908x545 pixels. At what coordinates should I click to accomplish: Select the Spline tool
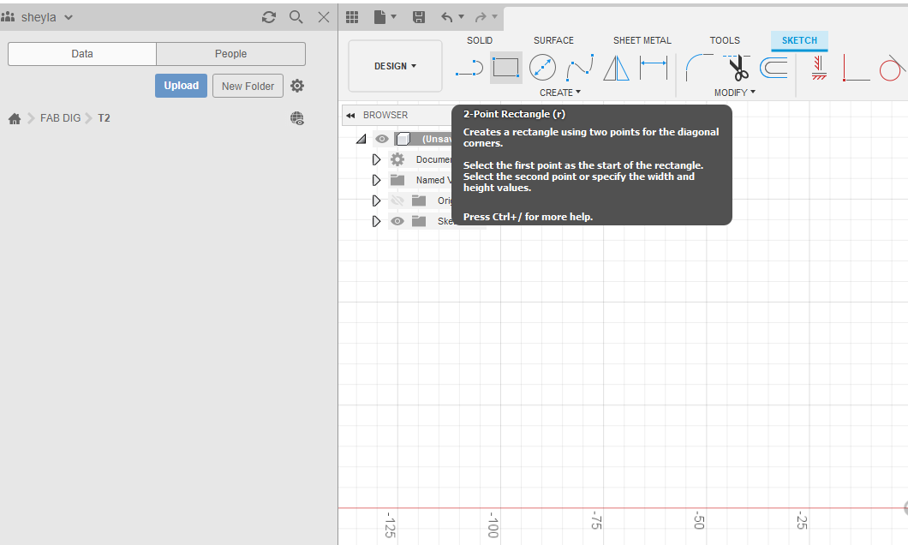(580, 68)
